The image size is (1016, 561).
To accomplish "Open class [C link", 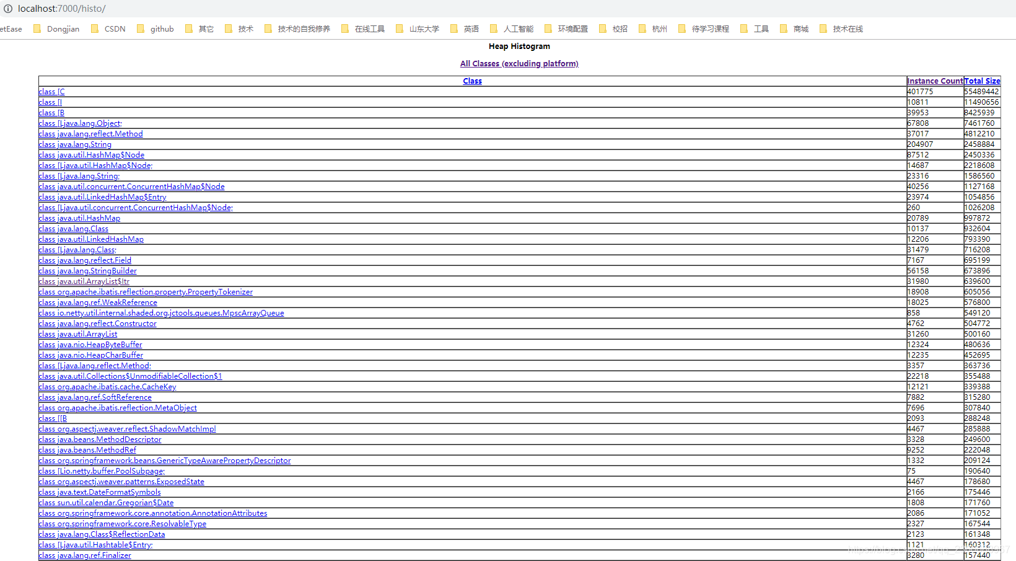I will pos(51,92).
